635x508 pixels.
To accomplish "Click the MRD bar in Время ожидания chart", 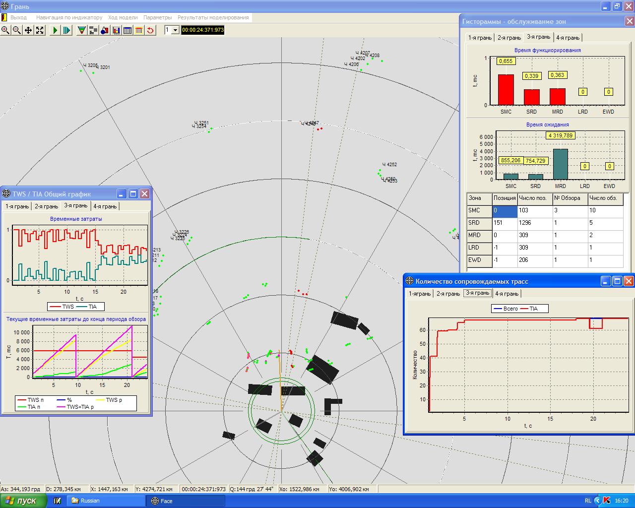I will (560, 164).
